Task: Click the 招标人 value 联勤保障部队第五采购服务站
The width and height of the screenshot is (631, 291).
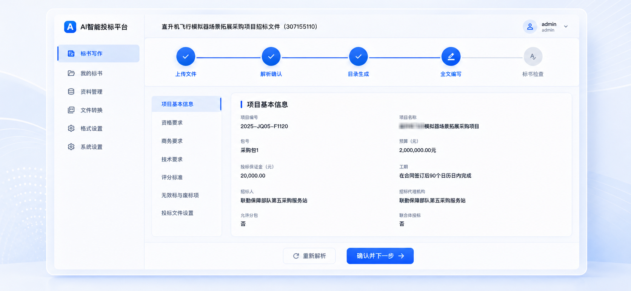Action: tap(274, 201)
